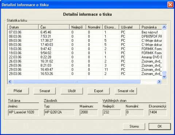The width and height of the screenshot is (175, 135).
Task: Save with the Uložit button
Action: point(72,91)
